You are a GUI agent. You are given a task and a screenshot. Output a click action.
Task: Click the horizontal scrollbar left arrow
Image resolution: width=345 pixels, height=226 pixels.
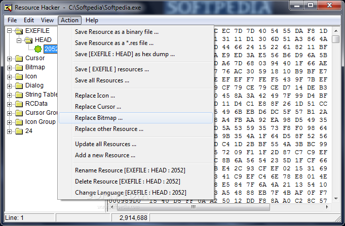tap(112, 207)
